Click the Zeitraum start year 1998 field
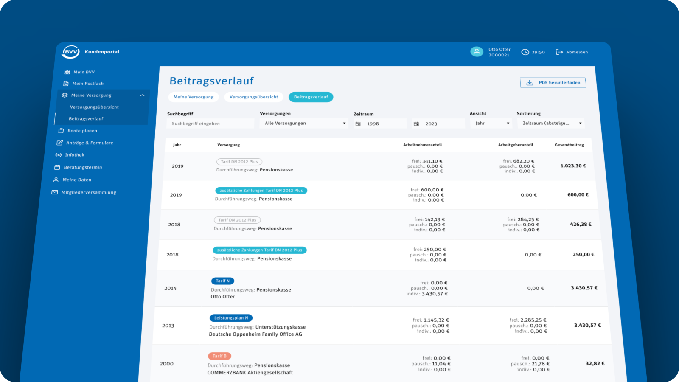Image resolution: width=679 pixels, height=382 pixels. (380, 124)
